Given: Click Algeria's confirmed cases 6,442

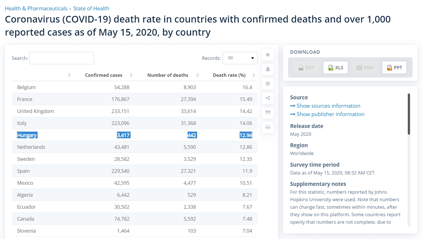Looking at the screenshot, I should (x=123, y=195).
